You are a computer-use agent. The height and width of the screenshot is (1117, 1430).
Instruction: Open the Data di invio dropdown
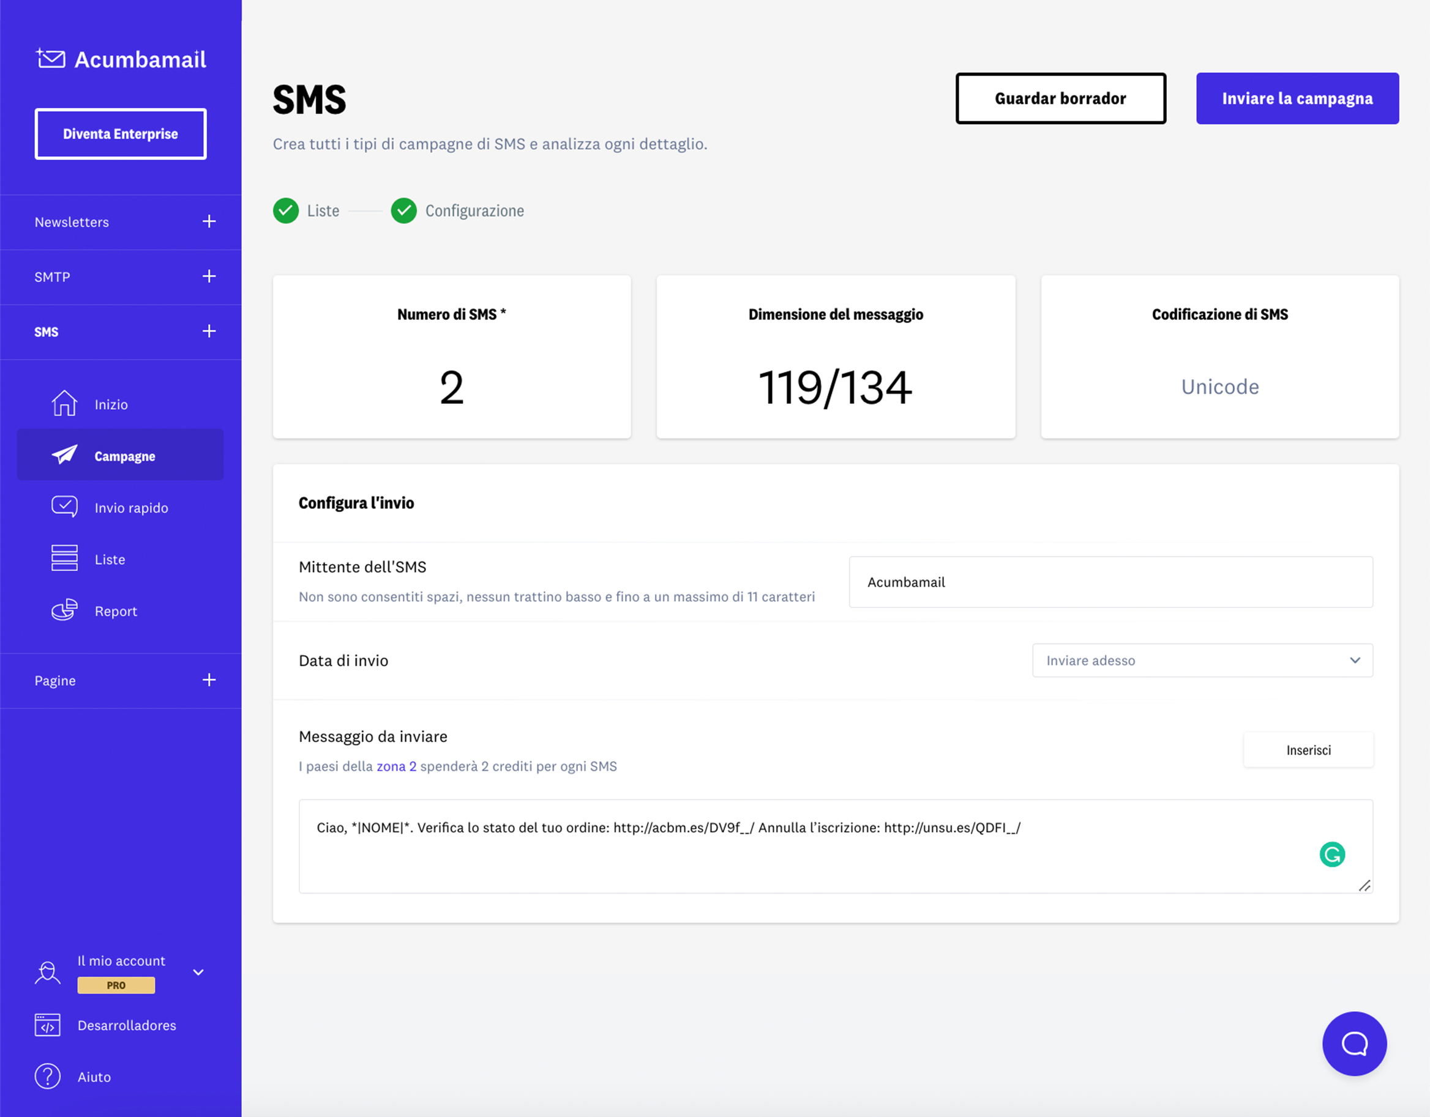[1202, 660]
